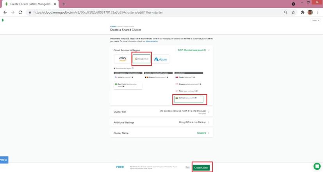
Task: Click Create a Shared Cluster heading
Action: [125, 30]
